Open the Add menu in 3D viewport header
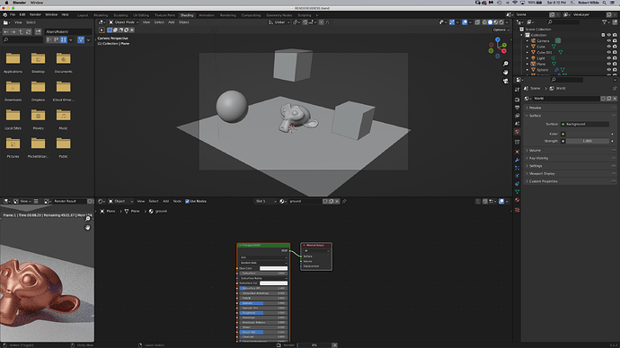 (172, 22)
